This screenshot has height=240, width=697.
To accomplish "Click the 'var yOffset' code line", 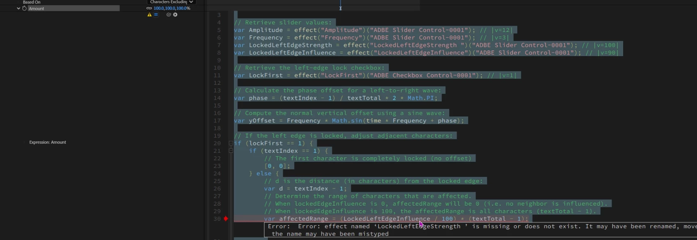I will pyautogui.click(x=349, y=121).
